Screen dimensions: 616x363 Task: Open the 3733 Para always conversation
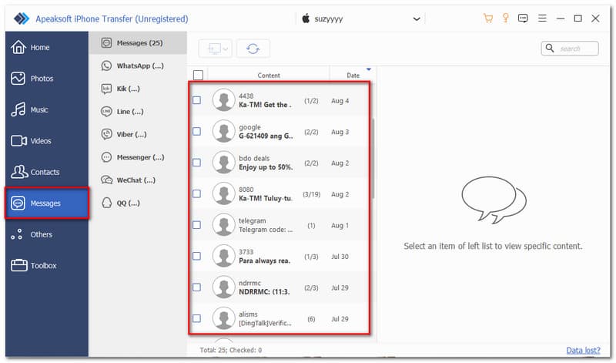click(279, 256)
